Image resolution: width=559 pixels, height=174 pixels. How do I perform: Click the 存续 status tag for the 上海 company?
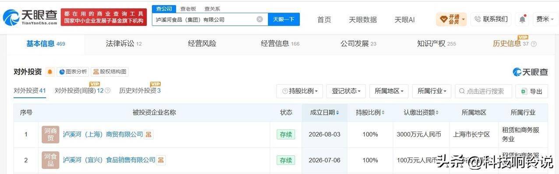point(286,134)
